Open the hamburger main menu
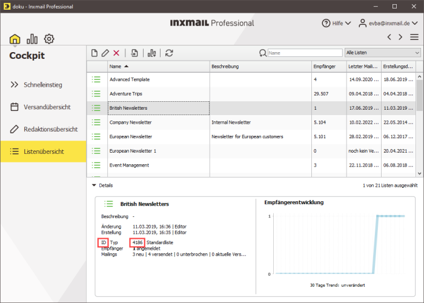 click(x=414, y=37)
